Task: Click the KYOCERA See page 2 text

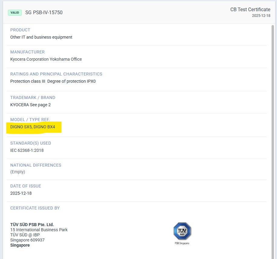Action: click(31, 105)
